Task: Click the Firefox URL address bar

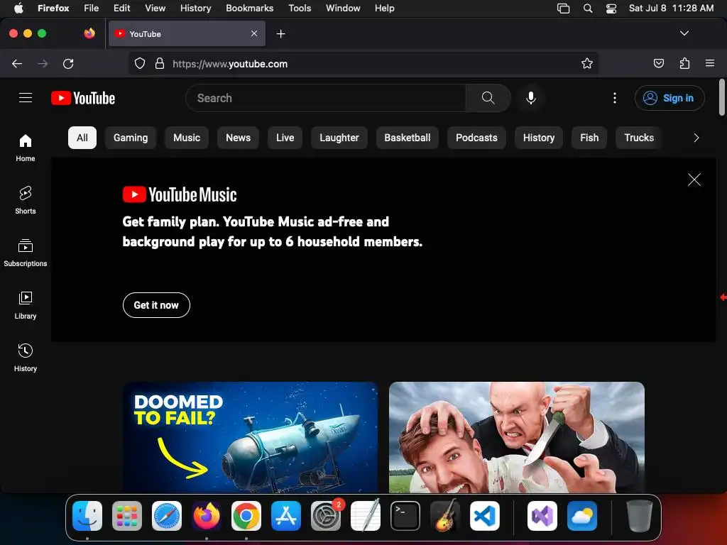Action: tap(363, 63)
